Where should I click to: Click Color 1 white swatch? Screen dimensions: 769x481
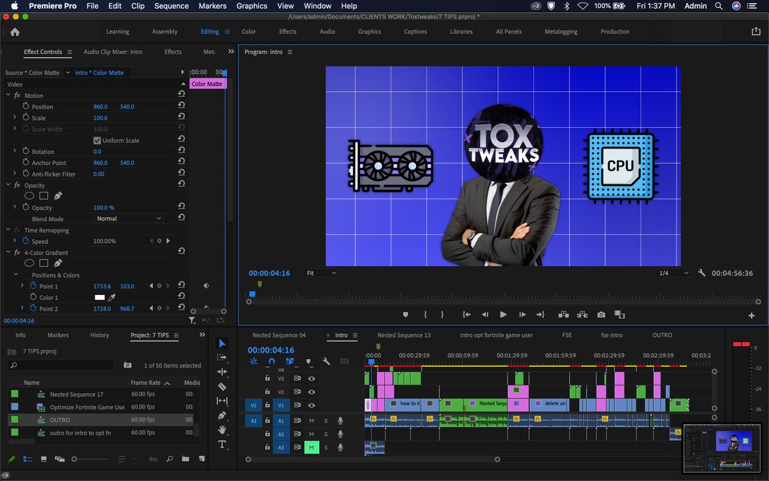point(99,298)
